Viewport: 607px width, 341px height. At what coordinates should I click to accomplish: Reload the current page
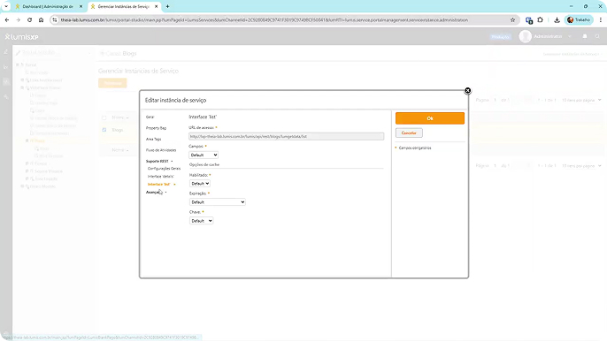pos(29,19)
